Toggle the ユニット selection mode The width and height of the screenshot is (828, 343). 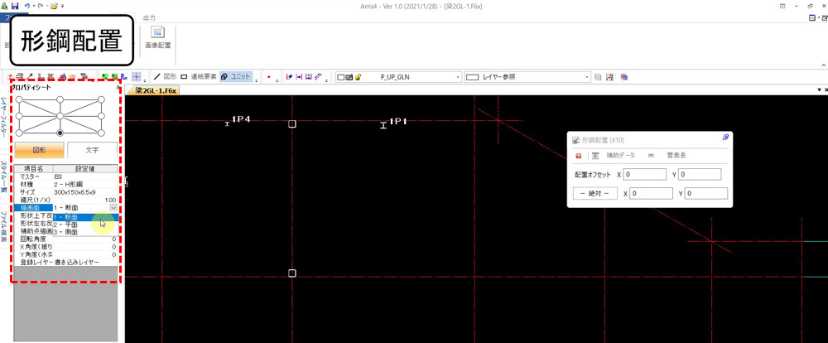click(x=235, y=76)
